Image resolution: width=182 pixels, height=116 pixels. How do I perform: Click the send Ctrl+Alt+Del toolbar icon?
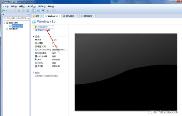tap(13, 11)
